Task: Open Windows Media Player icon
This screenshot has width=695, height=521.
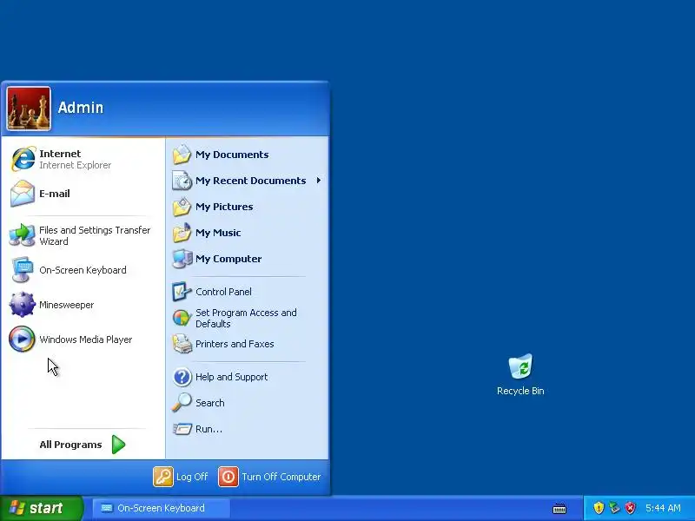Action: click(22, 339)
